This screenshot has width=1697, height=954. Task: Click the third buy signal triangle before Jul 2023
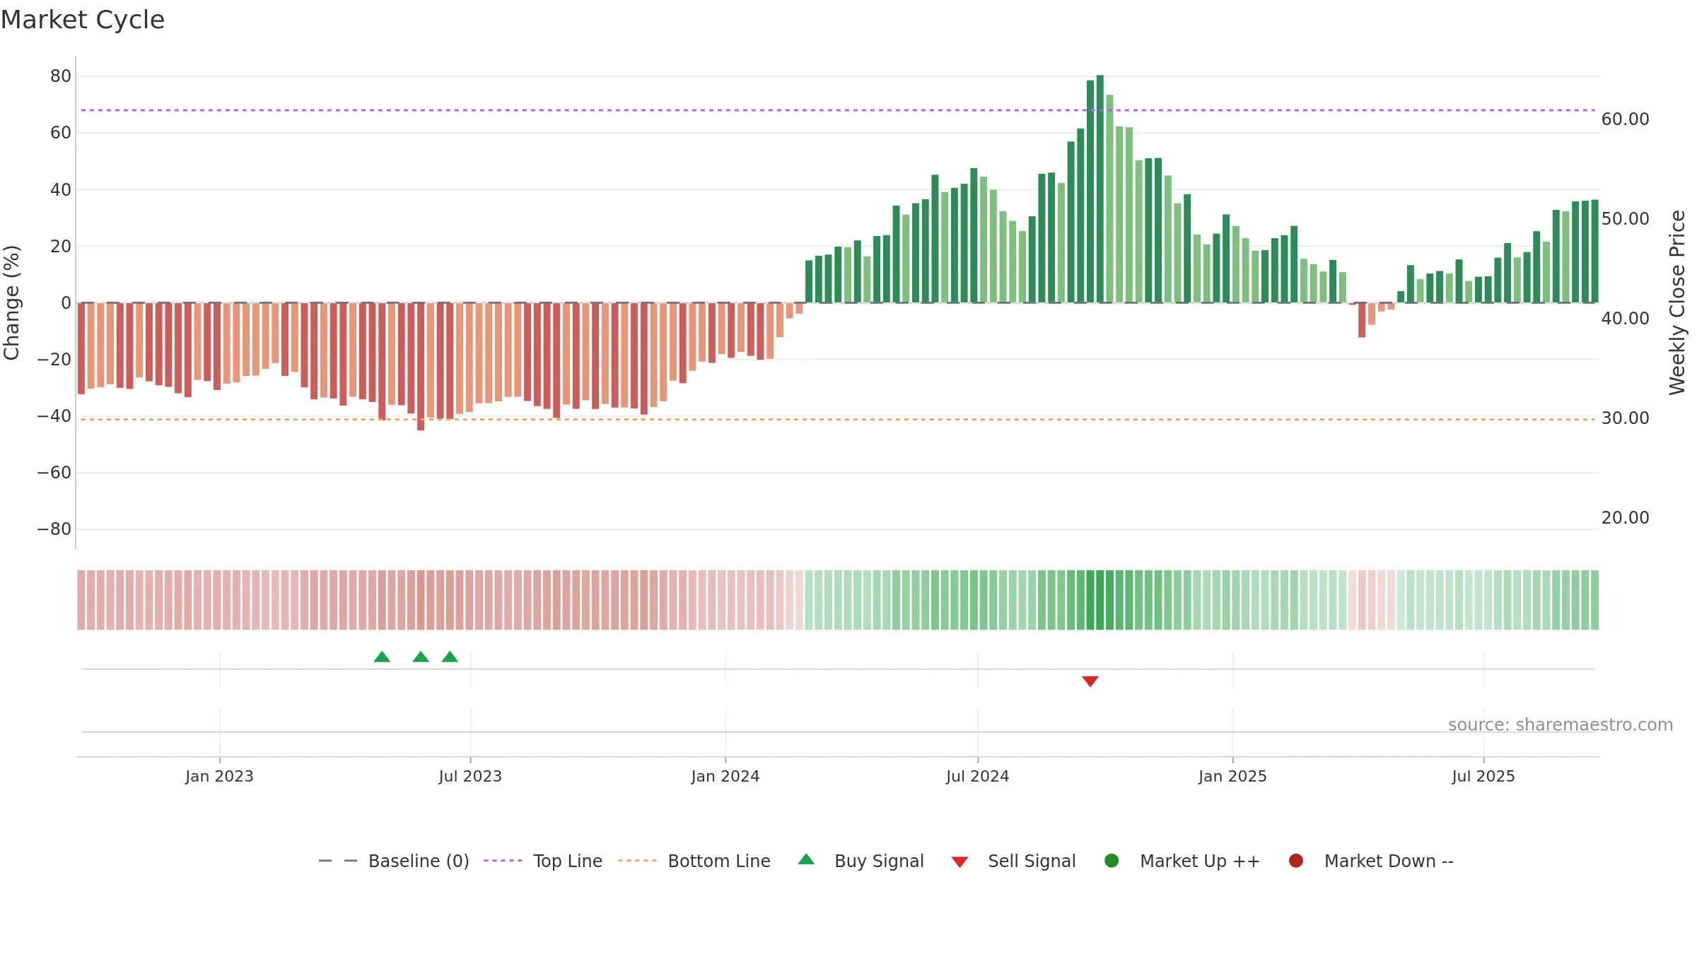tap(450, 656)
